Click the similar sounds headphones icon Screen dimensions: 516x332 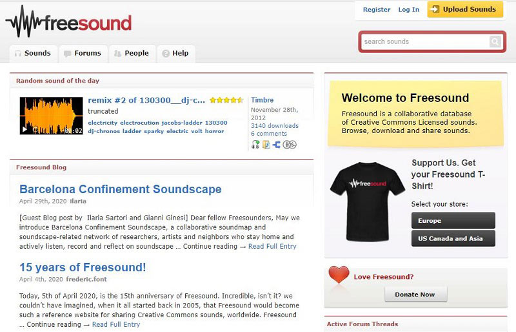(x=255, y=145)
